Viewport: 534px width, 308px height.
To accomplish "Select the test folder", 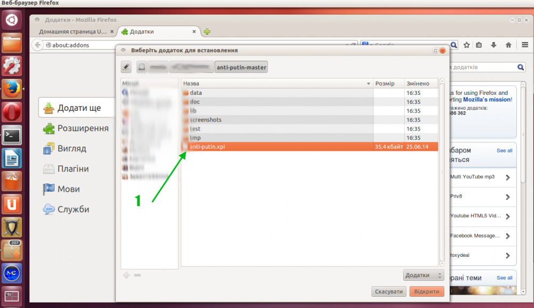I will 310,129.
